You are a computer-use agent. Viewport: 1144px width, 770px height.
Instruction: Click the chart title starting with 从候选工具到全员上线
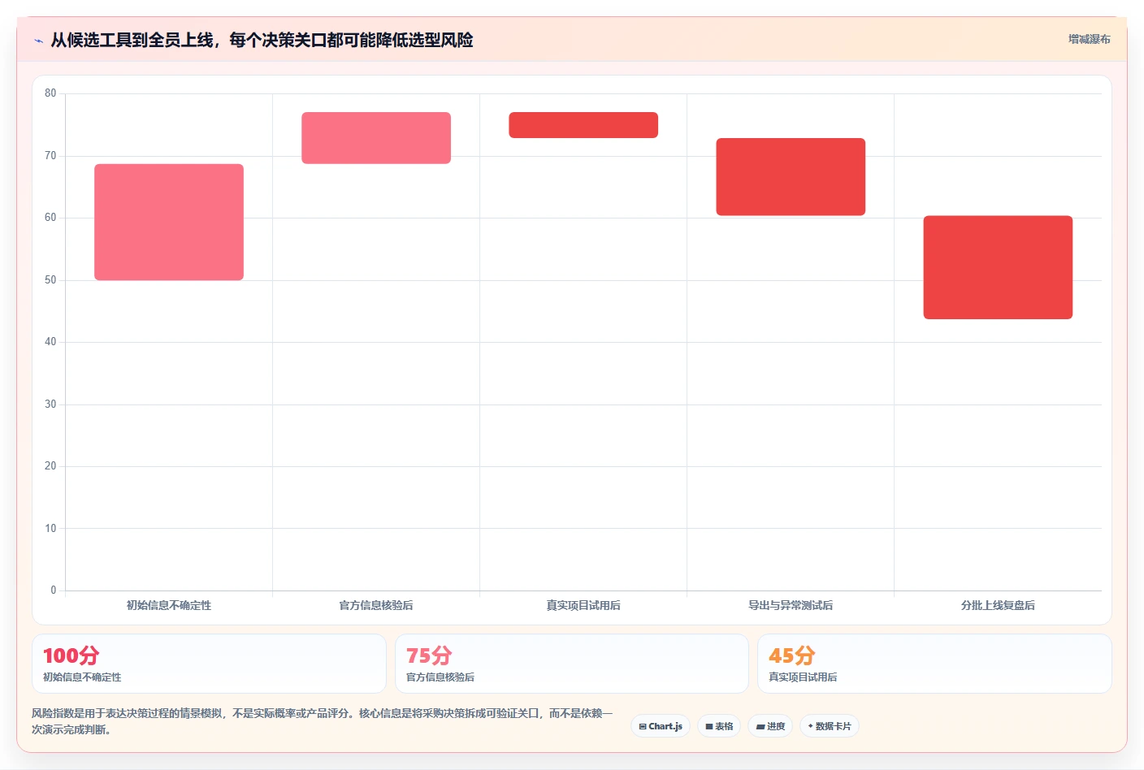pos(262,40)
